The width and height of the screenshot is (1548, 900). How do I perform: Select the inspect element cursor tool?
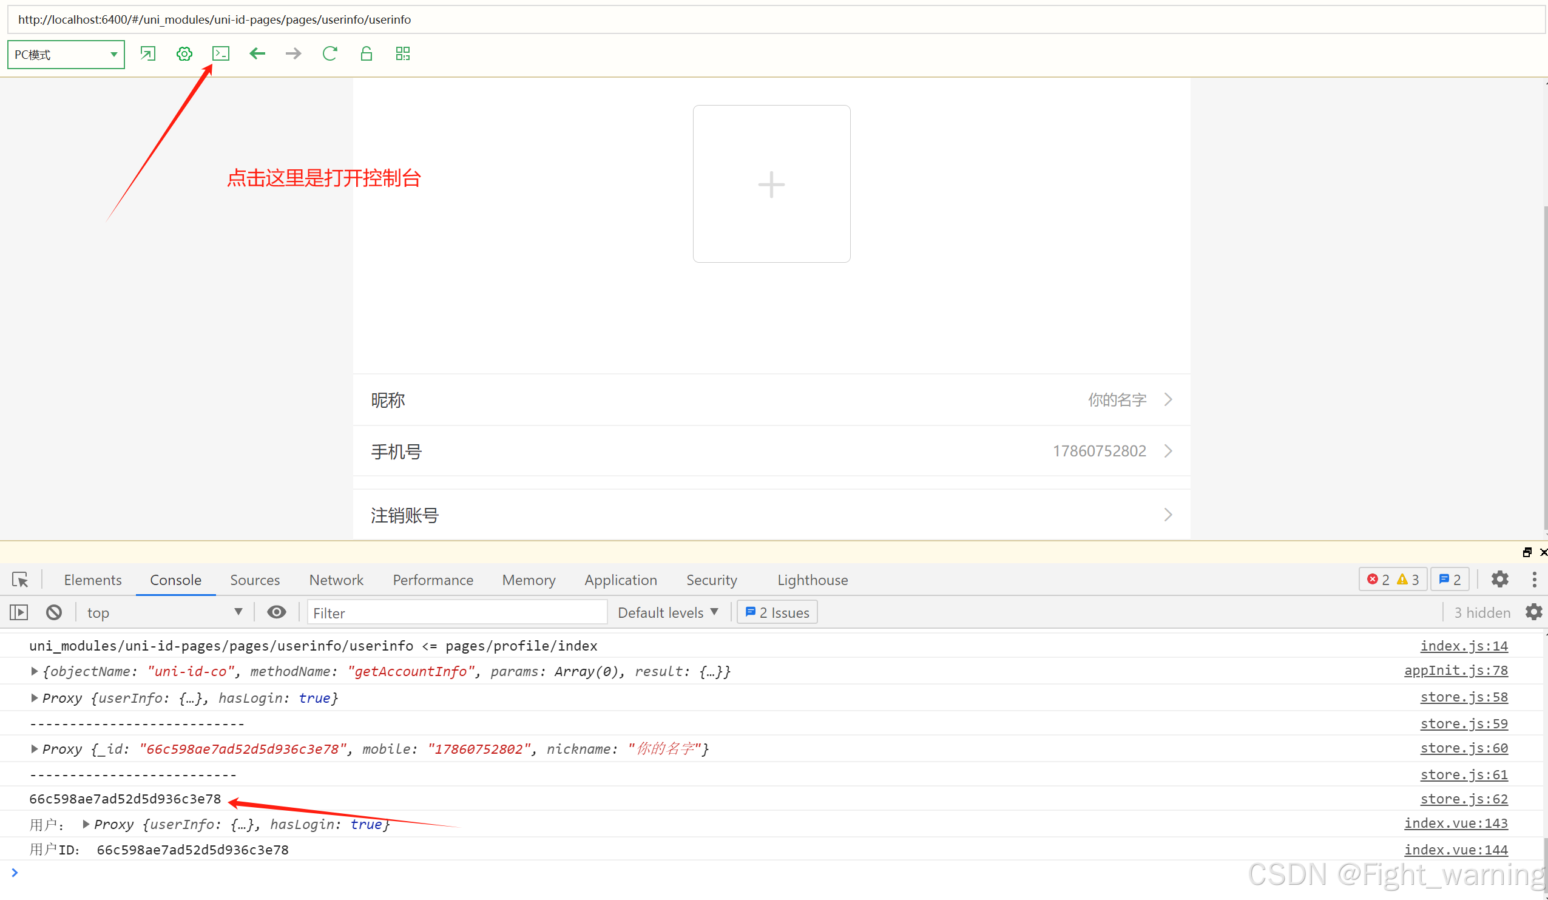point(19,580)
